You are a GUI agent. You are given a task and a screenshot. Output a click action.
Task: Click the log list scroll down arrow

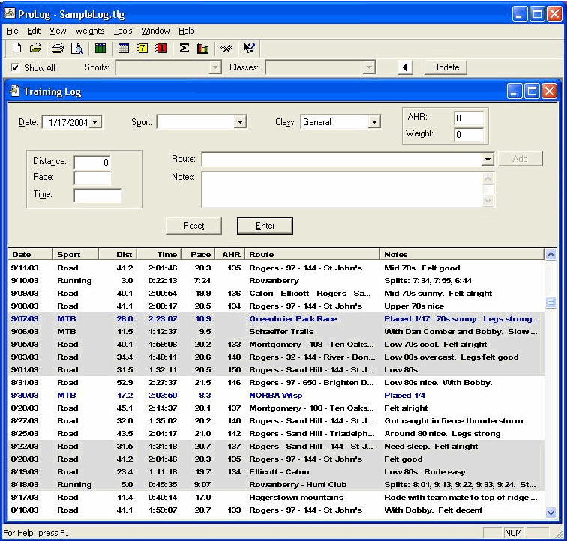550,513
